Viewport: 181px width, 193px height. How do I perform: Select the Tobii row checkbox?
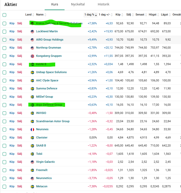[4, 154]
